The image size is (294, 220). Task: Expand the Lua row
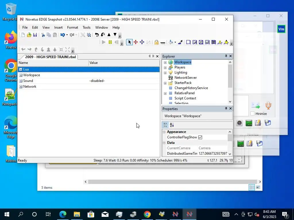point(21,69)
